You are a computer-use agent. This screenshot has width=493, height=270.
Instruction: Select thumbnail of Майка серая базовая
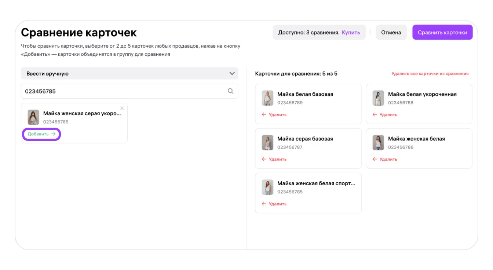(267, 143)
